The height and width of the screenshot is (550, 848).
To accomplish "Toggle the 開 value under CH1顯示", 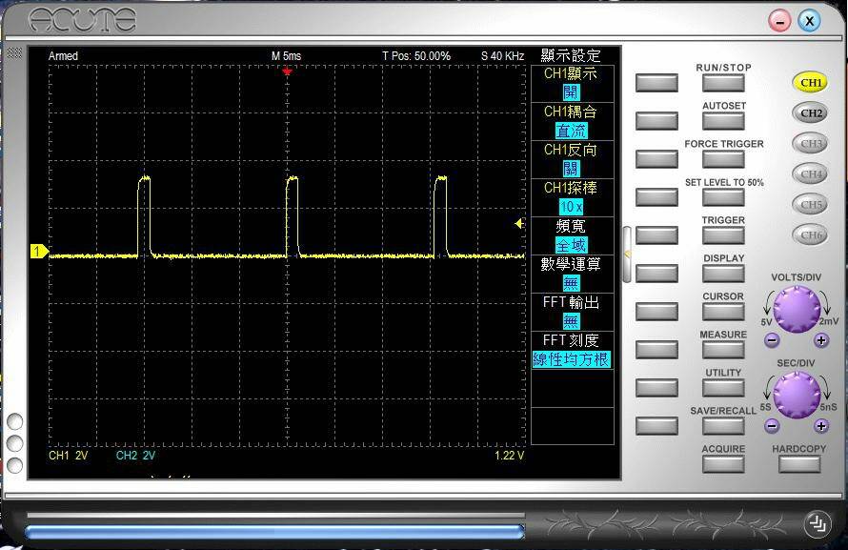I will (571, 92).
